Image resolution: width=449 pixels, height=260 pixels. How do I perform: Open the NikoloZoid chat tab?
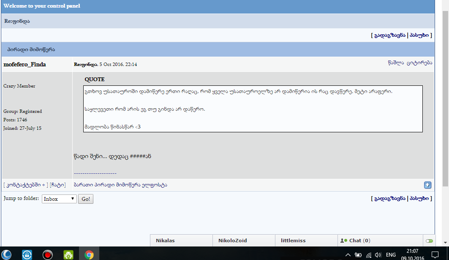point(244,241)
